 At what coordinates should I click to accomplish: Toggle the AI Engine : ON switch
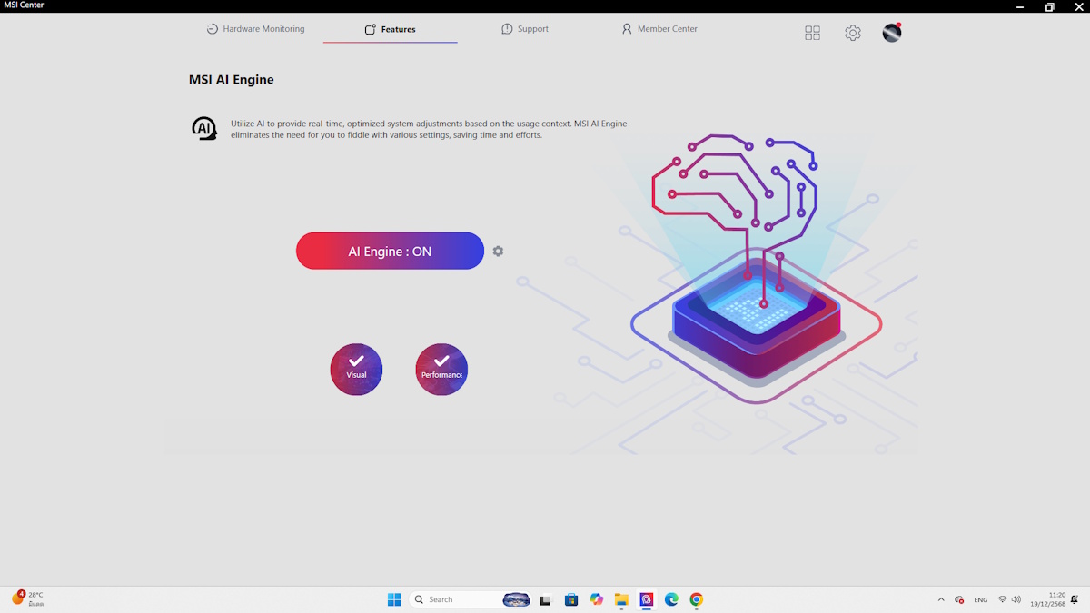(390, 252)
